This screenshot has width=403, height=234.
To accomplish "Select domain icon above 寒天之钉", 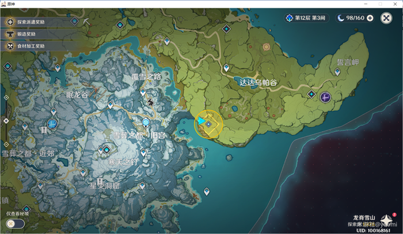I will point(107,149).
